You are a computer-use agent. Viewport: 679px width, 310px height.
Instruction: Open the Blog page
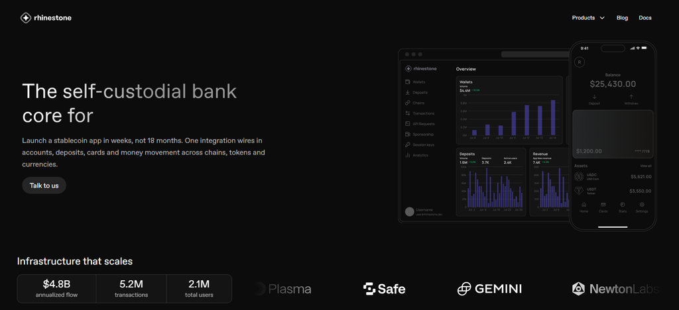click(622, 18)
